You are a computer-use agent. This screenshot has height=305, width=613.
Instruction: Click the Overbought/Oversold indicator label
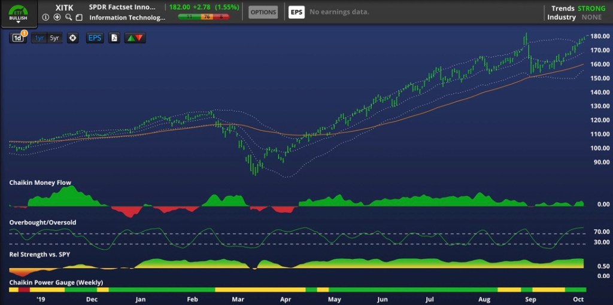[43, 222]
